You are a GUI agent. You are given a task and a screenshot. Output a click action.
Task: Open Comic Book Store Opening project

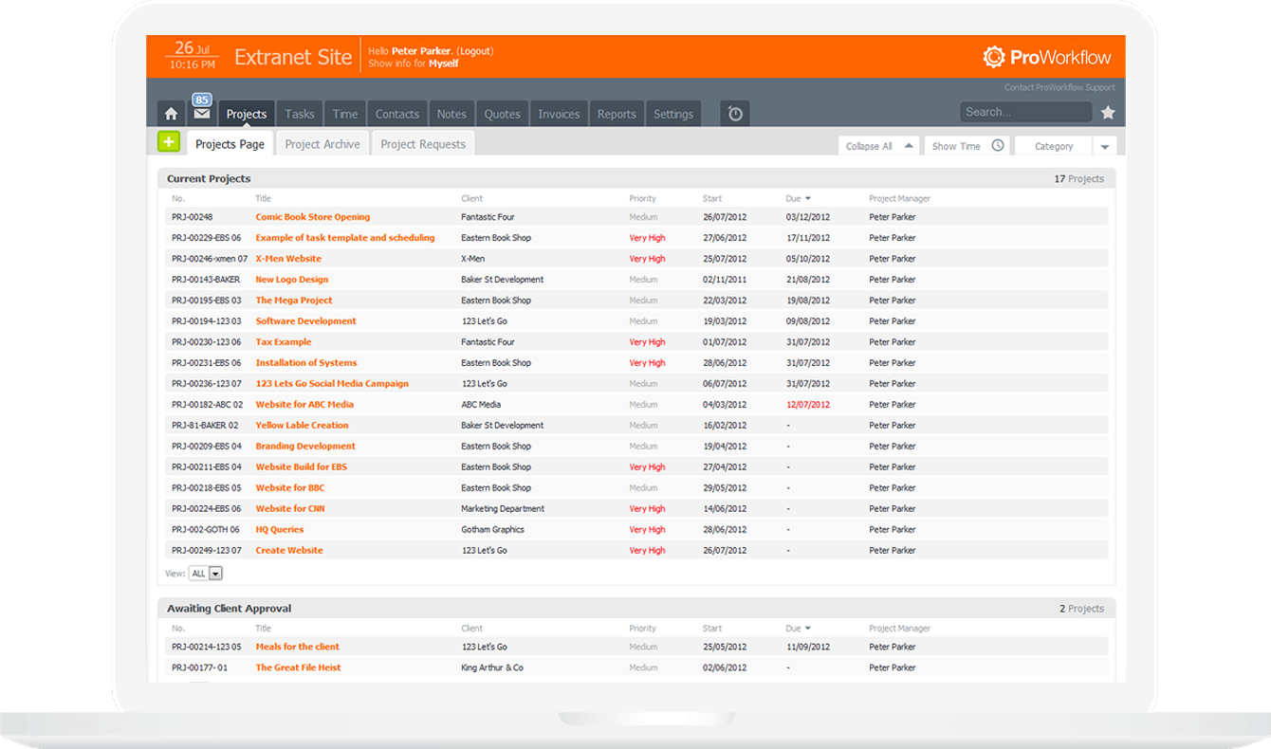[312, 217]
